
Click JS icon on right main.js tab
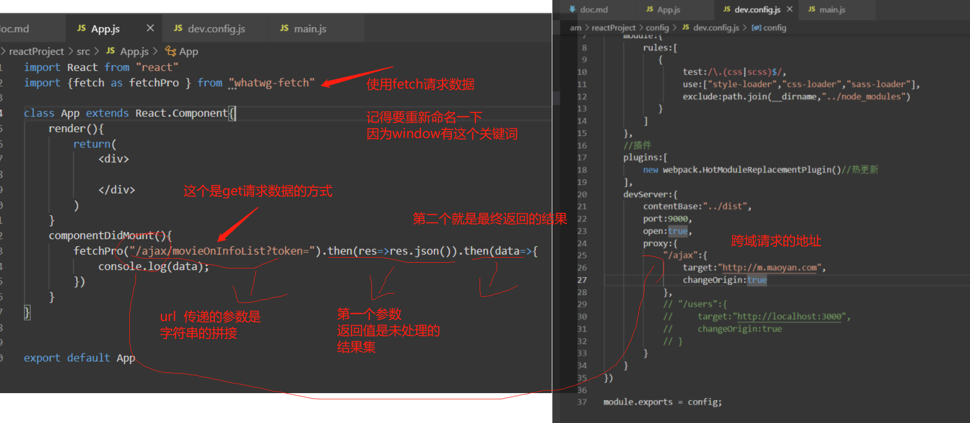click(812, 9)
